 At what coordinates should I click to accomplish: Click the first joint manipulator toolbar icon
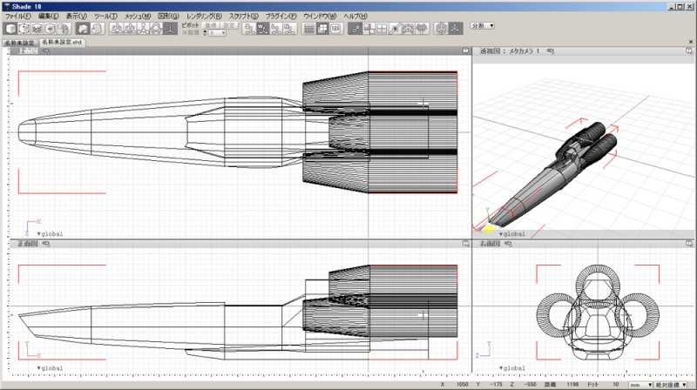[x=117, y=29]
